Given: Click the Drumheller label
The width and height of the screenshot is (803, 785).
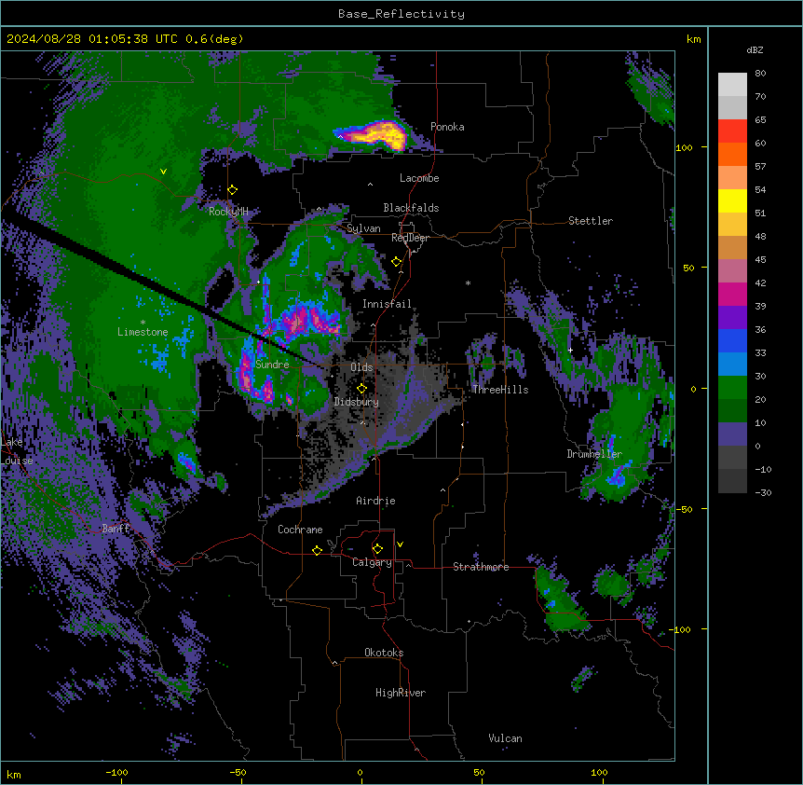Looking at the screenshot, I should (594, 454).
